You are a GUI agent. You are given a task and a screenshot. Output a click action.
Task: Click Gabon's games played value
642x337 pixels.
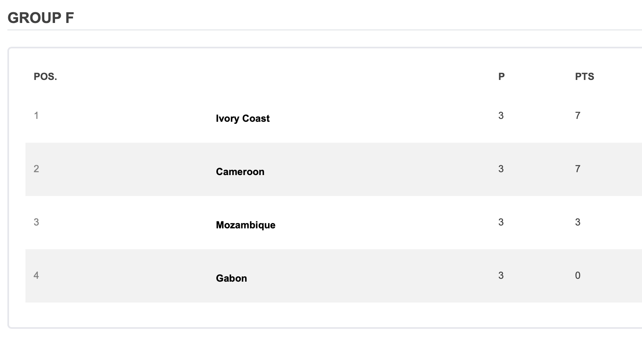pyautogui.click(x=501, y=276)
